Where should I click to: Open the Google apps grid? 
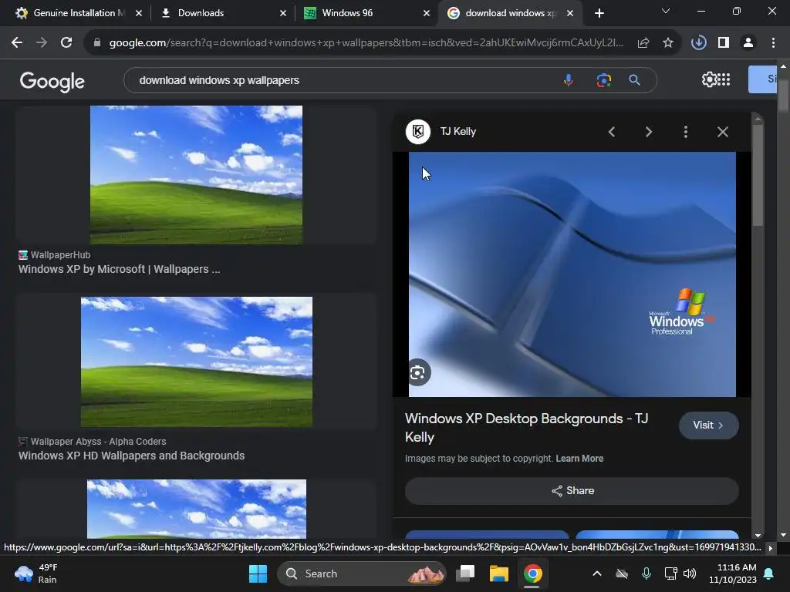(724, 79)
